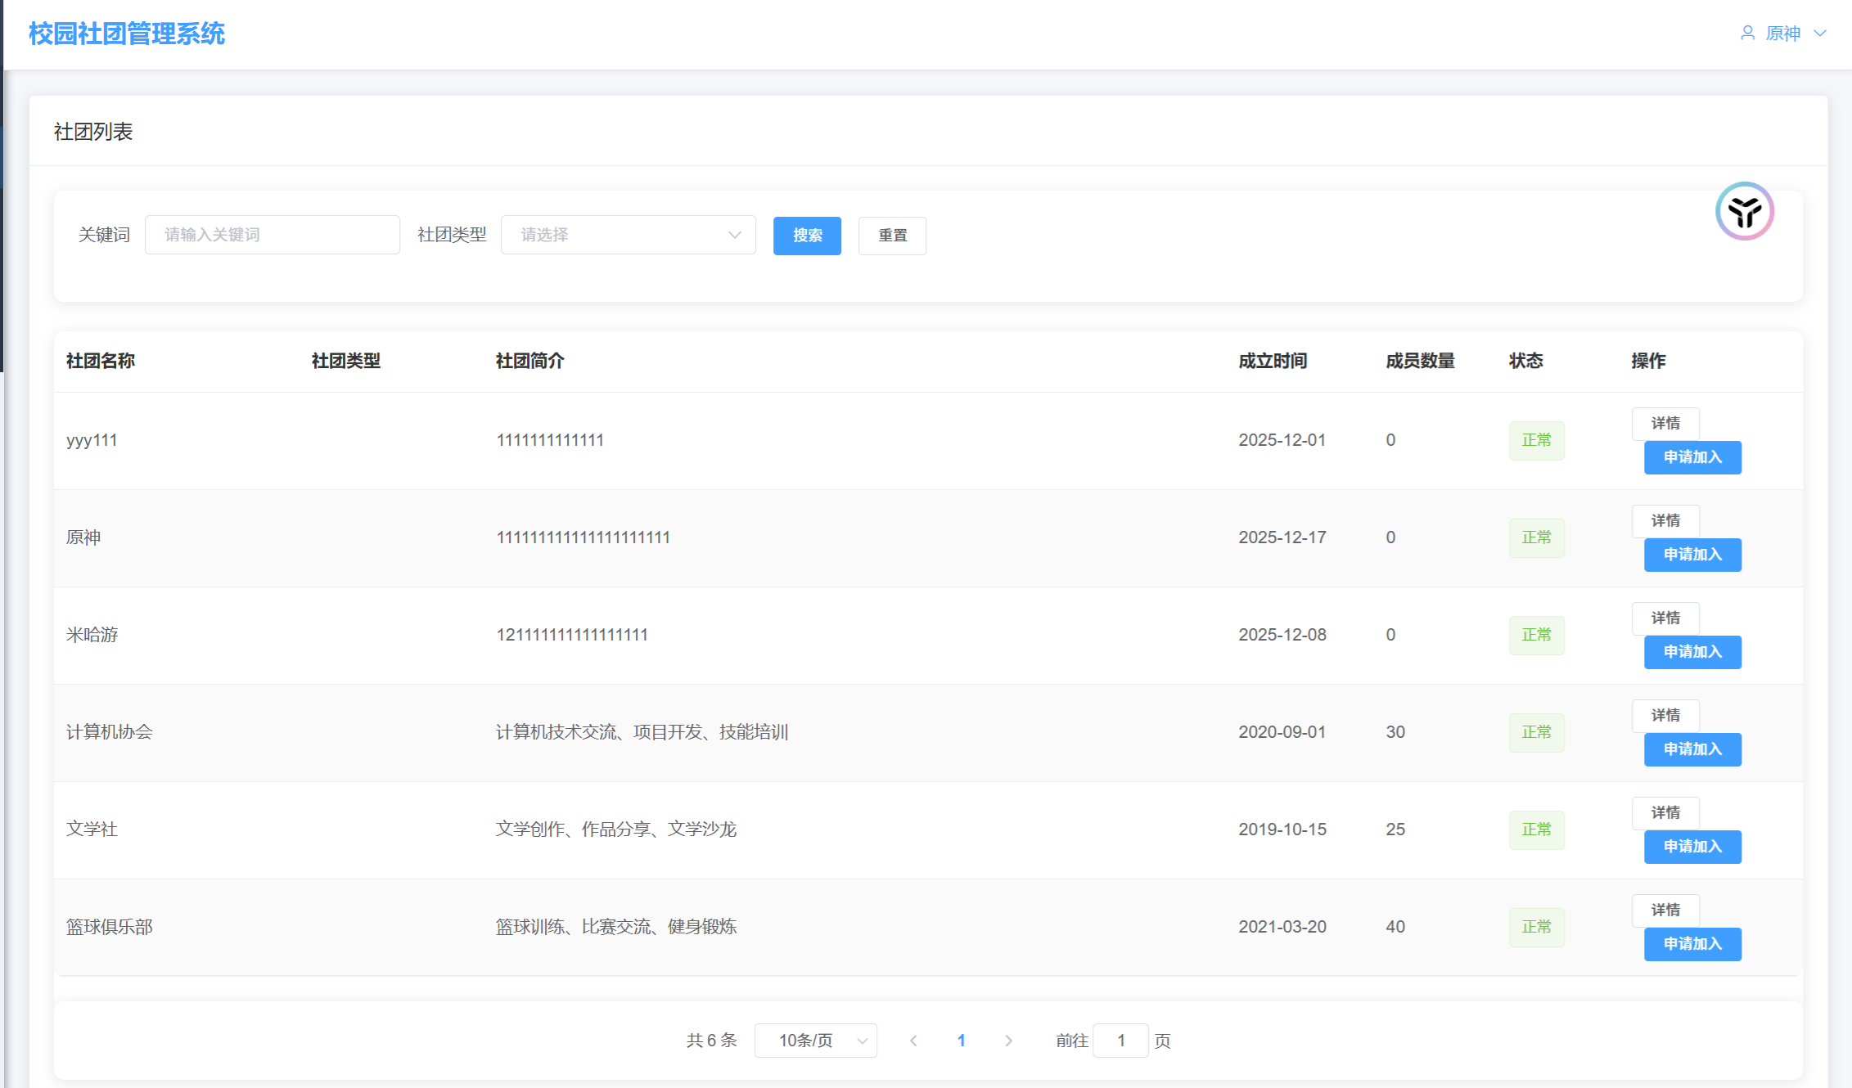
Task: Open 详情 for 米哈游 club
Action: [1665, 618]
